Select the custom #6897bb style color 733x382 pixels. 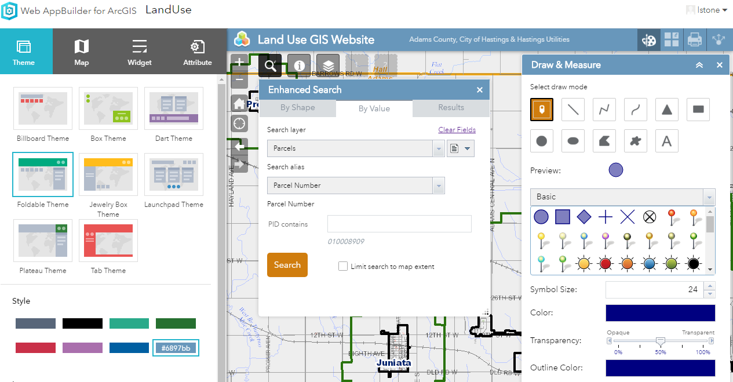pyautogui.click(x=176, y=348)
